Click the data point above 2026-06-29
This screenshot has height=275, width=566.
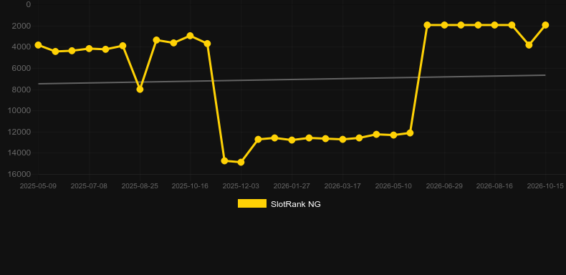[444, 25]
